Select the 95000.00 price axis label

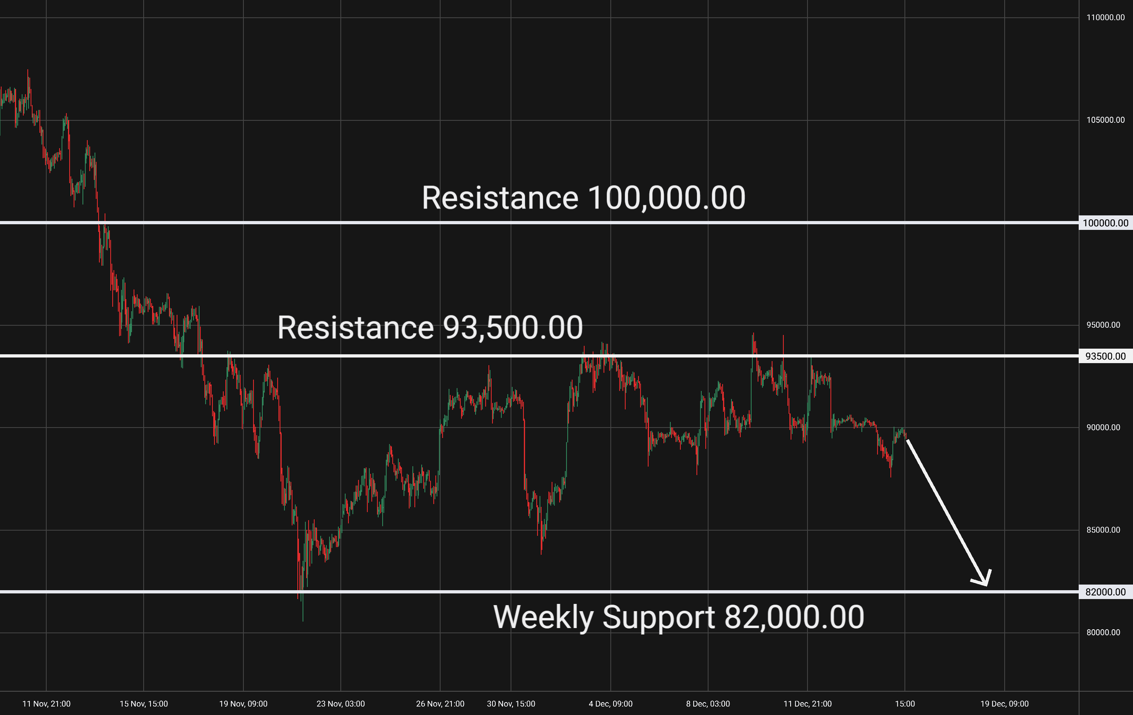1103,325
